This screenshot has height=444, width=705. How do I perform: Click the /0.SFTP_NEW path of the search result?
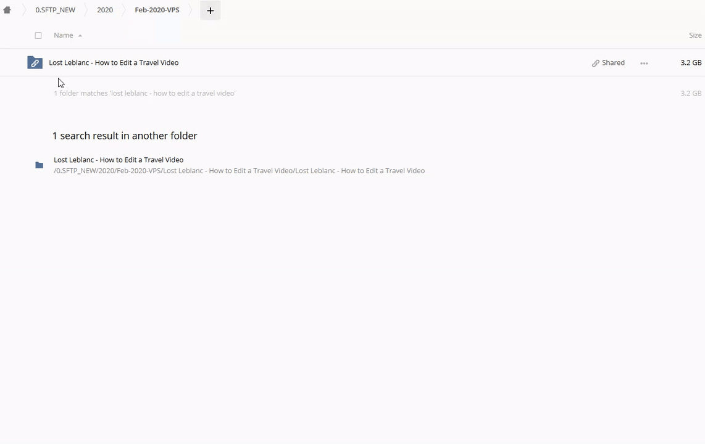[x=239, y=171]
